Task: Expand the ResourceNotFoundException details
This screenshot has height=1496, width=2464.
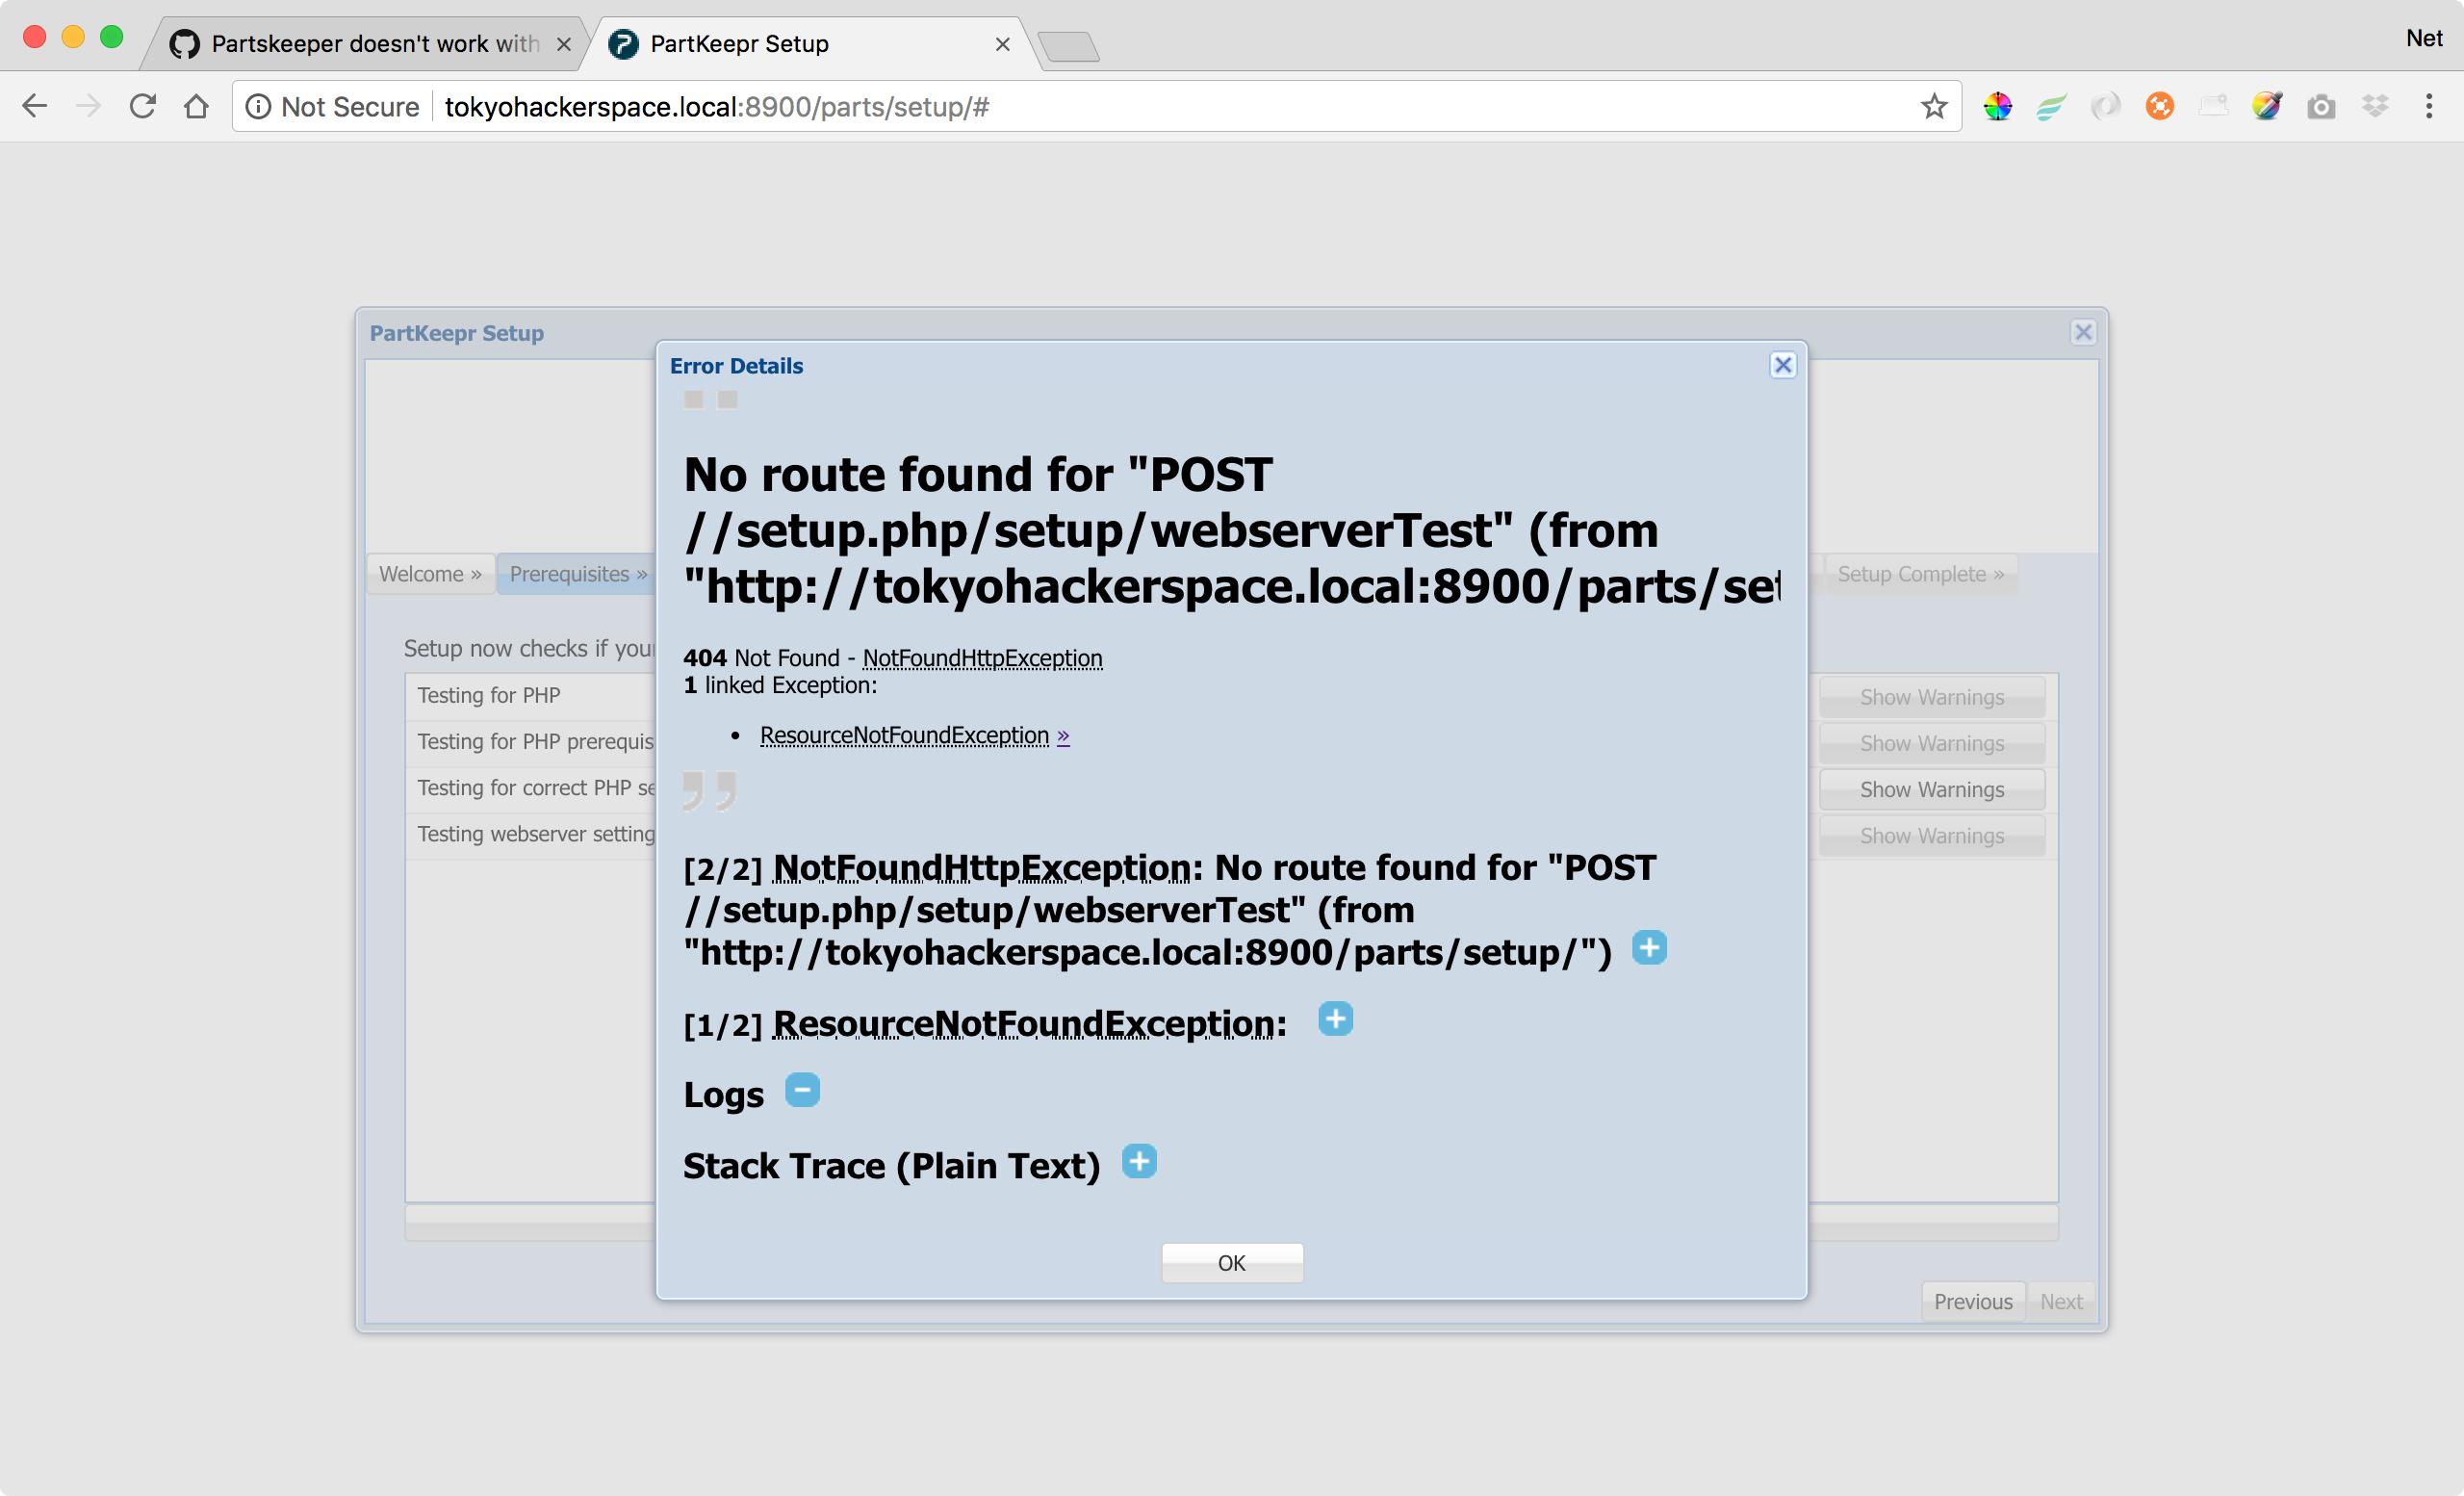Action: point(1336,1019)
